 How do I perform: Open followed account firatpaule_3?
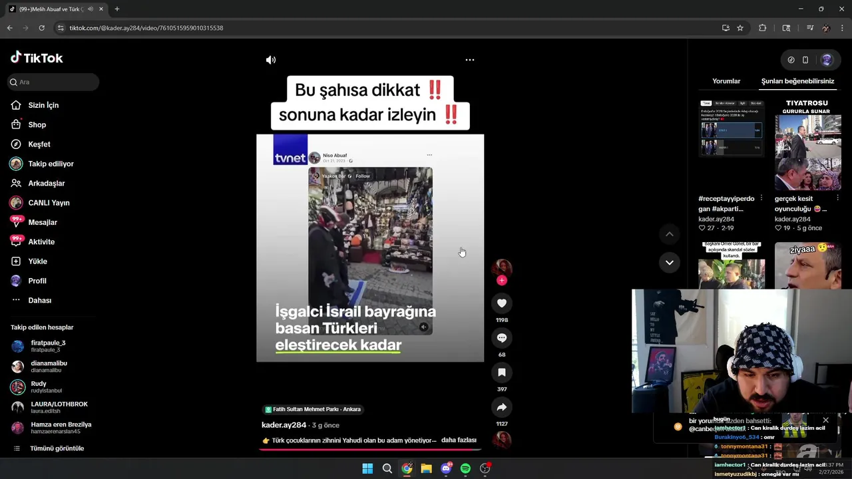point(48,346)
